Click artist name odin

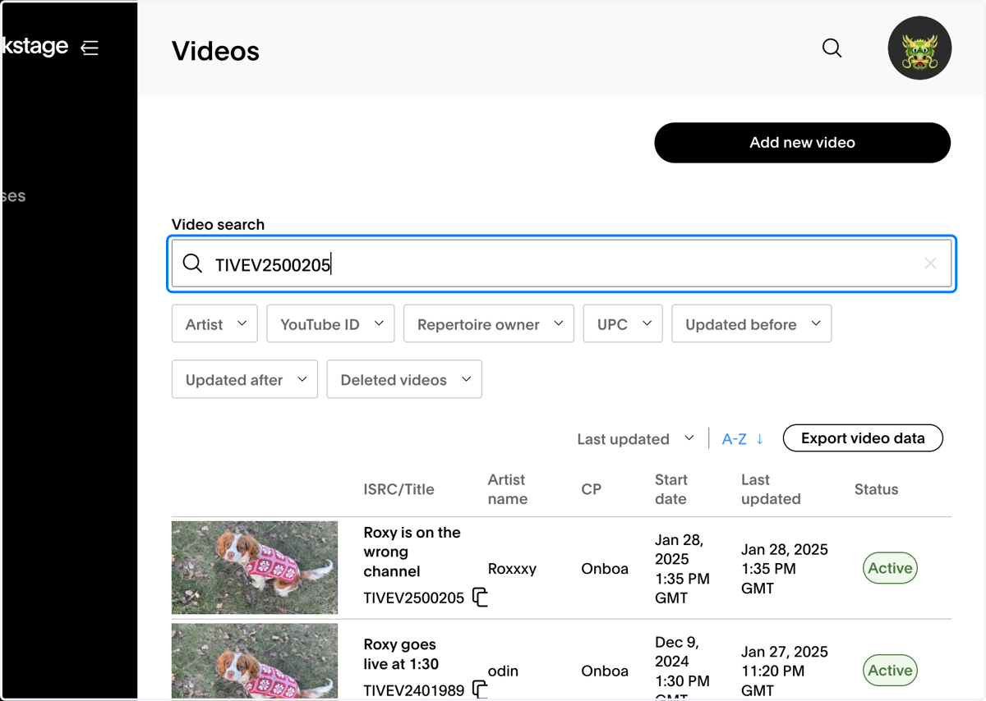503,671
